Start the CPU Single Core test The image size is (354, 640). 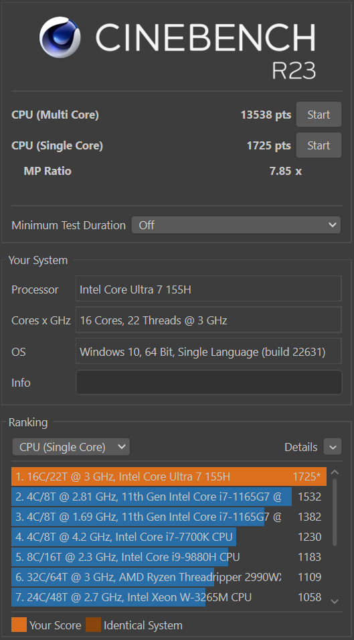coord(319,145)
